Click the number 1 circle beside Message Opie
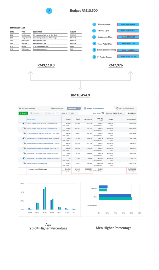The image size is (159, 270). [x=94, y=25]
